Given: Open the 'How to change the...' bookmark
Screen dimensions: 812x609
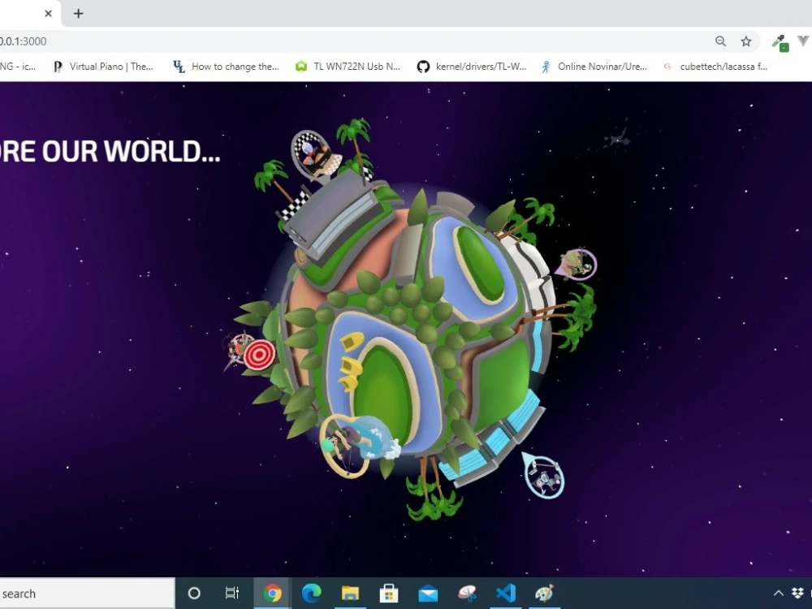Looking at the screenshot, I should 227,67.
